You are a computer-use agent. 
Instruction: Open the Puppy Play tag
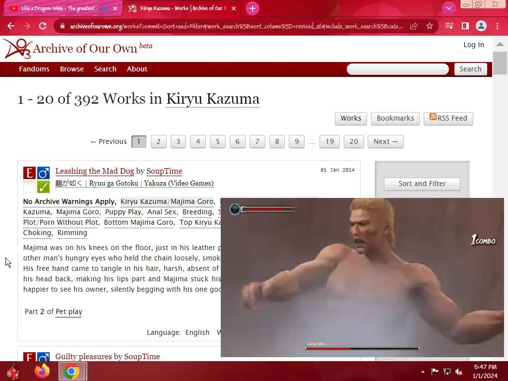[x=123, y=212]
